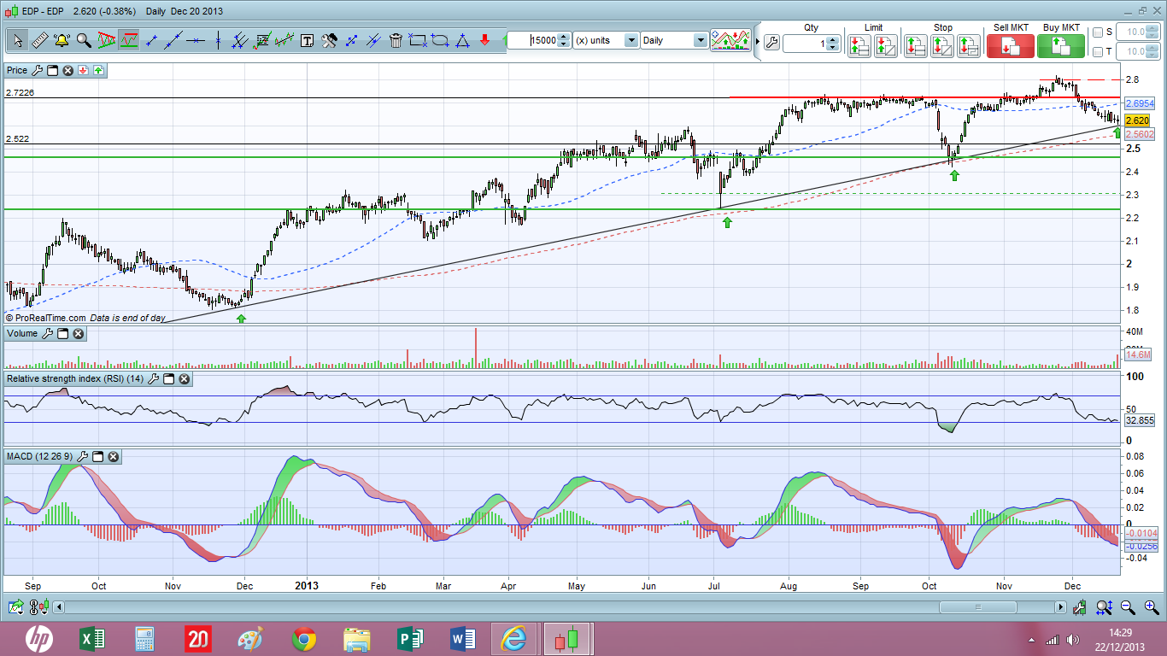Screen dimensions: 1167x656
Task: Open Price panel wrench settings
Action: pos(37,70)
